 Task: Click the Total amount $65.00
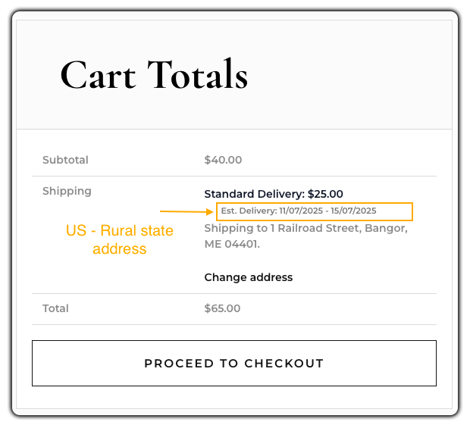222,308
